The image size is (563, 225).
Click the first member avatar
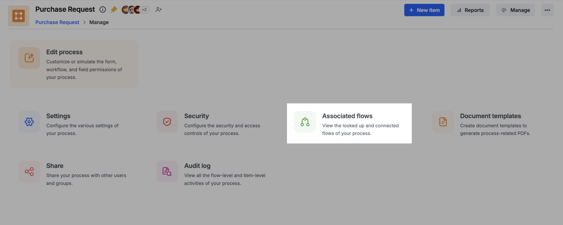[x=125, y=9]
